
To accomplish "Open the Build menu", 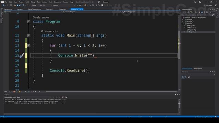I will pos(27,2).
